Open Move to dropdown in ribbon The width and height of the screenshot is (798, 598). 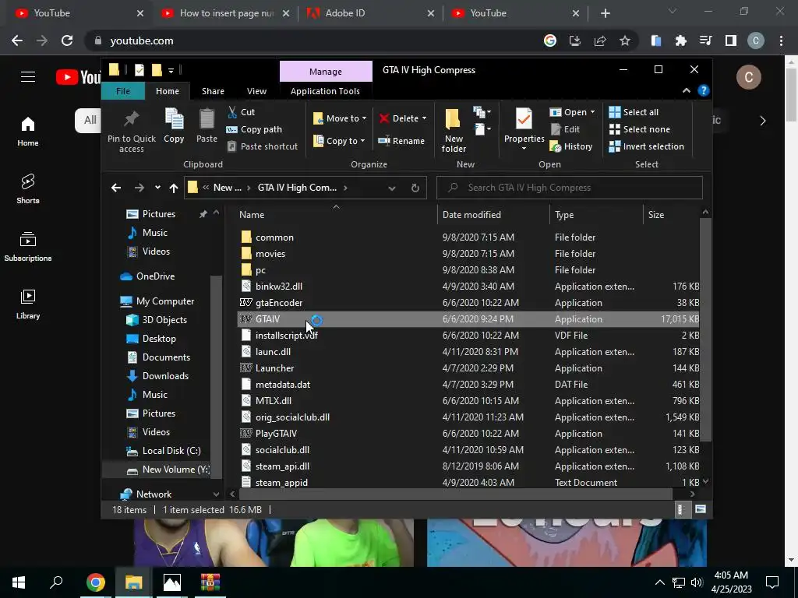(340, 118)
